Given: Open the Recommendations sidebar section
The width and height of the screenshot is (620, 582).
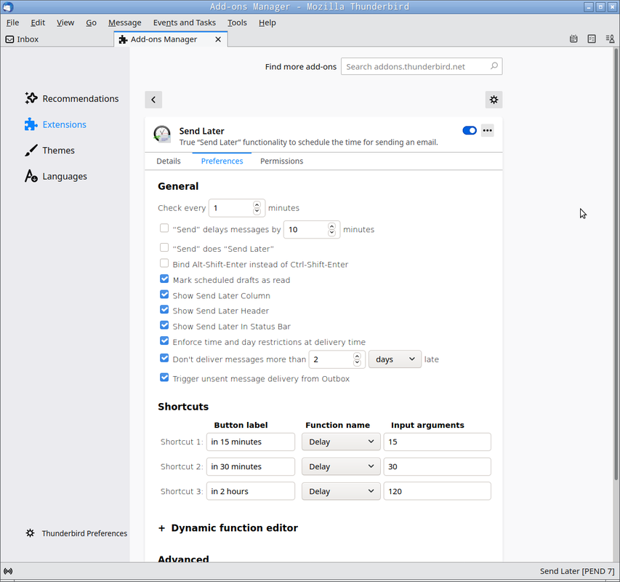Looking at the screenshot, I should point(71,98).
